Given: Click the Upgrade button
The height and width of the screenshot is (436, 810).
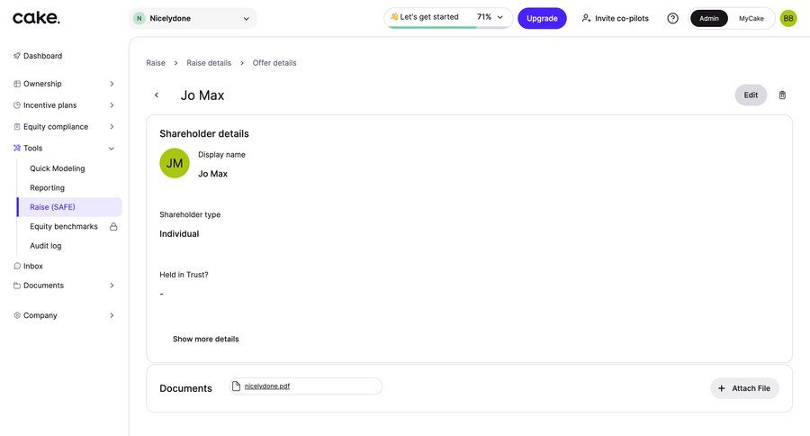Looking at the screenshot, I should [x=542, y=18].
